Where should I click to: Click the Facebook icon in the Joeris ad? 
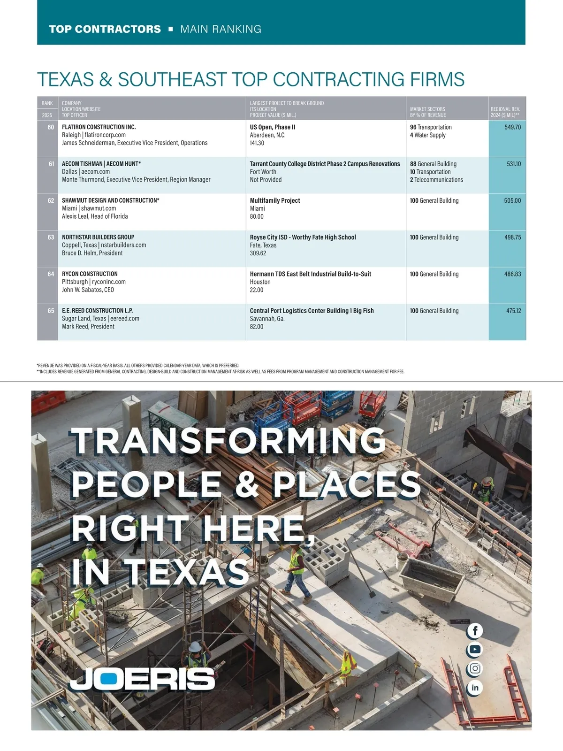pyautogui.click(x=475, y=630)
